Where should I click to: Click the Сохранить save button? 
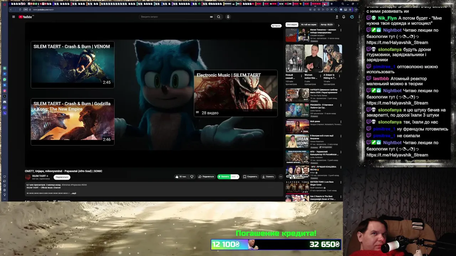tap(250, 177)
